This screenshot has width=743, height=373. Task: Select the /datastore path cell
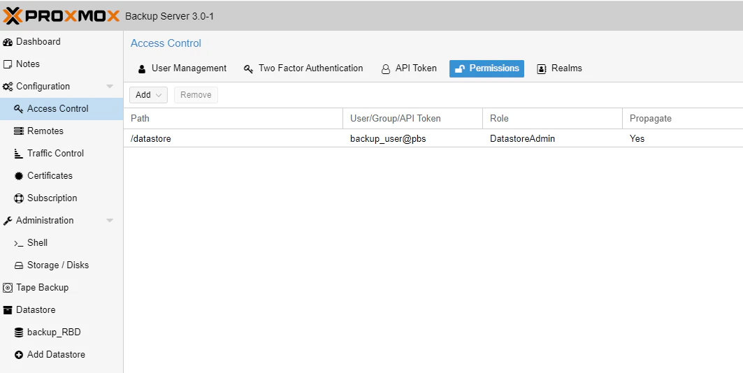click(x=233, y=139)
